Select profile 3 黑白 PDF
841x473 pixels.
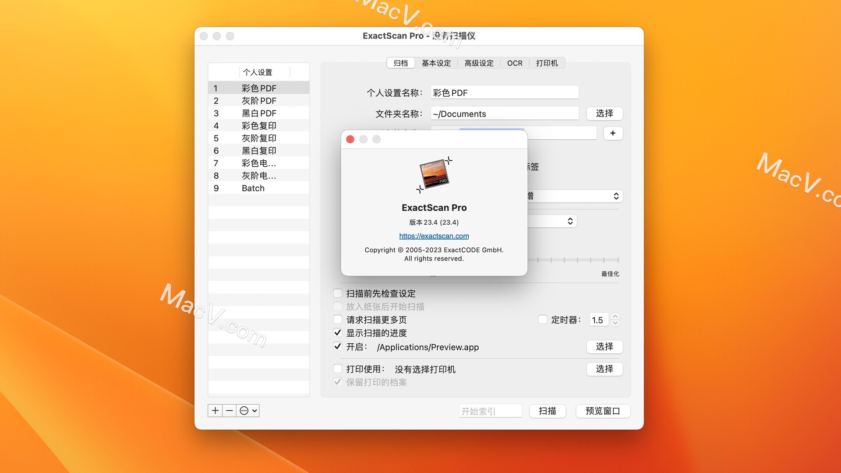click(x=259, y=113)
